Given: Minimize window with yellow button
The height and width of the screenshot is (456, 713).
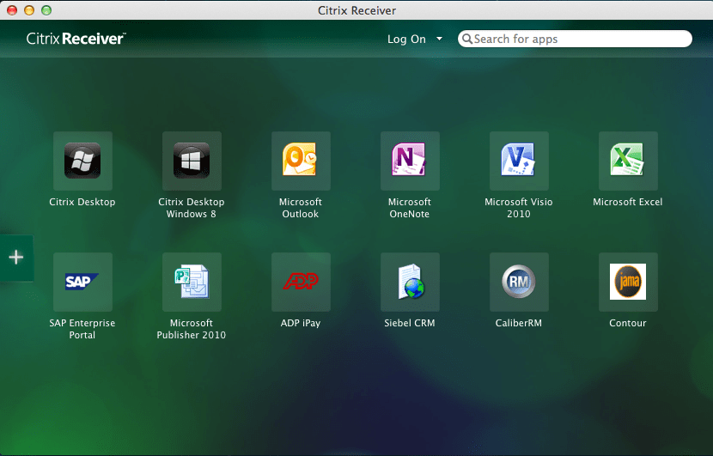Looking at the screenshot, I should 29,10.
